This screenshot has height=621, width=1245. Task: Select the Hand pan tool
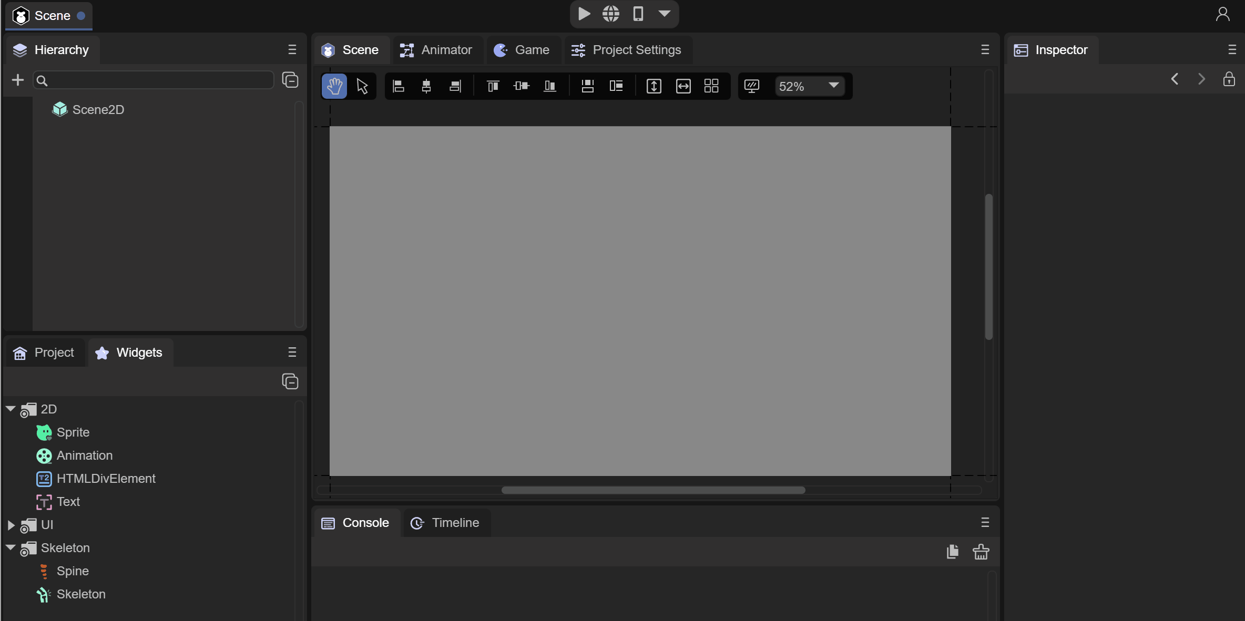pyautogui.click(x=334, y=86)
